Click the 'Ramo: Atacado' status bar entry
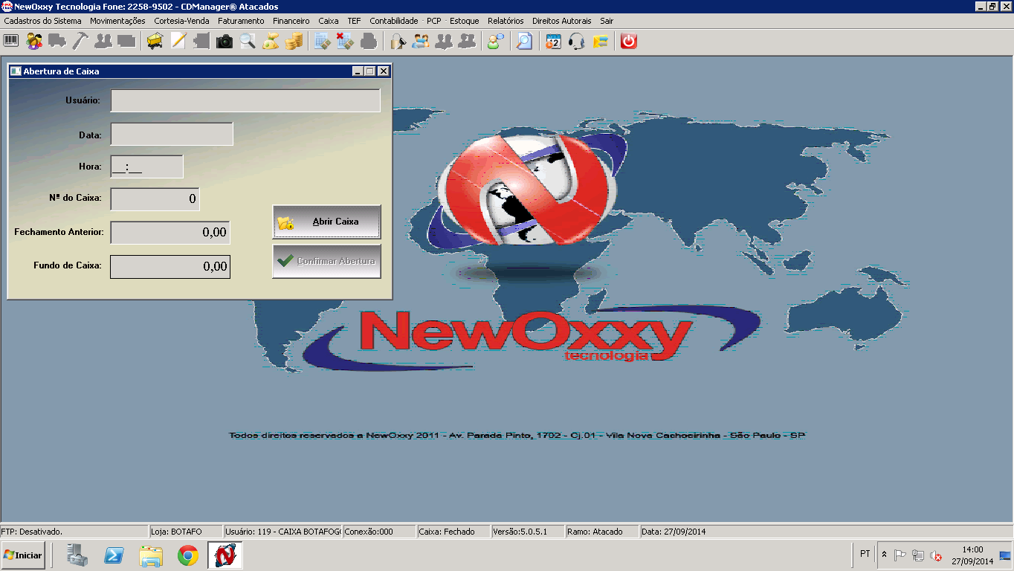1014x571 pixels. [x=602, y=532]
